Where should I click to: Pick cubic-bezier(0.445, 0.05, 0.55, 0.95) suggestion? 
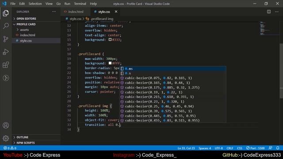click(173, 116)
